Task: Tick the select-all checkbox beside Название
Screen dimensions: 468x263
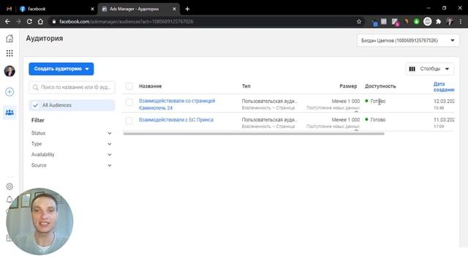Action: coord(129,86)
